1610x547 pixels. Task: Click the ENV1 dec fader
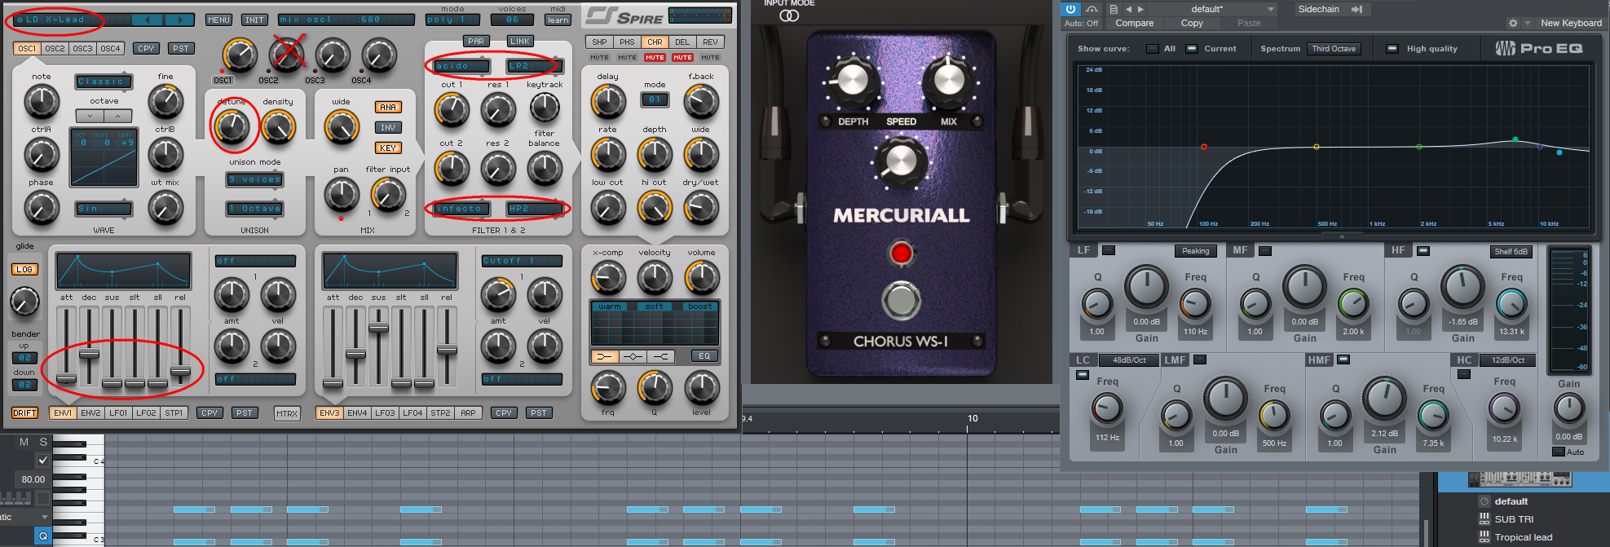pyautogui.click(x=89, y=353)
